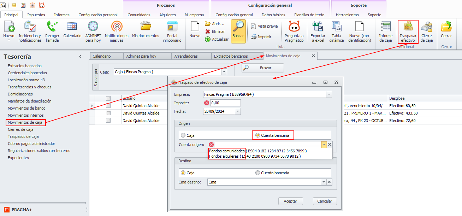462x216 pixels.
Task: Open Configuración personal ribbon tab
Action: [x=98, y=15]
